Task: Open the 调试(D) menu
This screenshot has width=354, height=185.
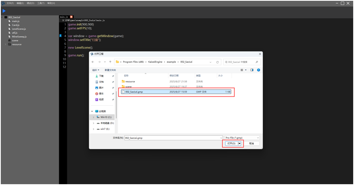Action: coord(31,3)
